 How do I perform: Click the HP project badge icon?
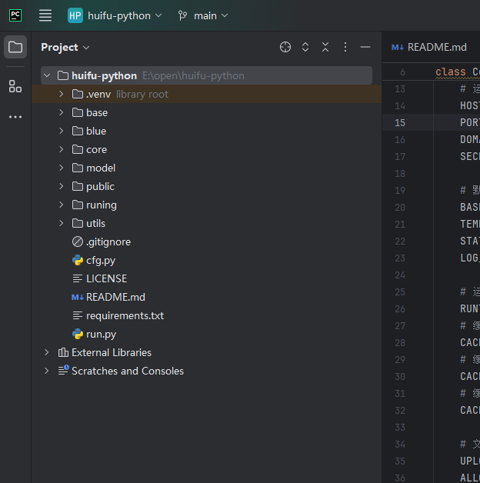coord(75,15)
